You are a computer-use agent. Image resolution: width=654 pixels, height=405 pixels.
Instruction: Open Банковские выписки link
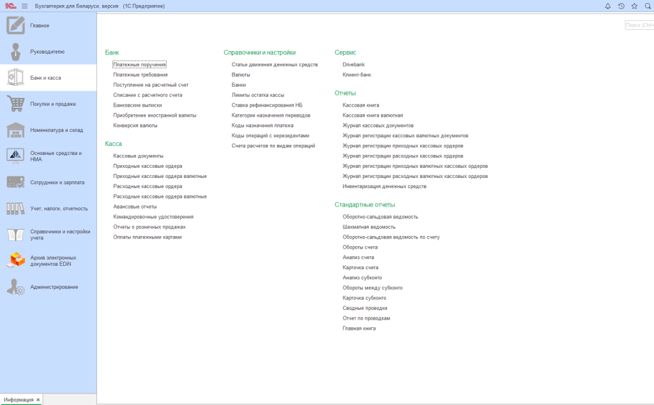pyautogui.click(x=137, y=105)
